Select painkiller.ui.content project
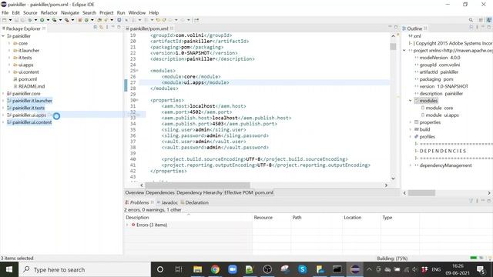The width and height of the screenshot is (493, 277). point(29,122)
